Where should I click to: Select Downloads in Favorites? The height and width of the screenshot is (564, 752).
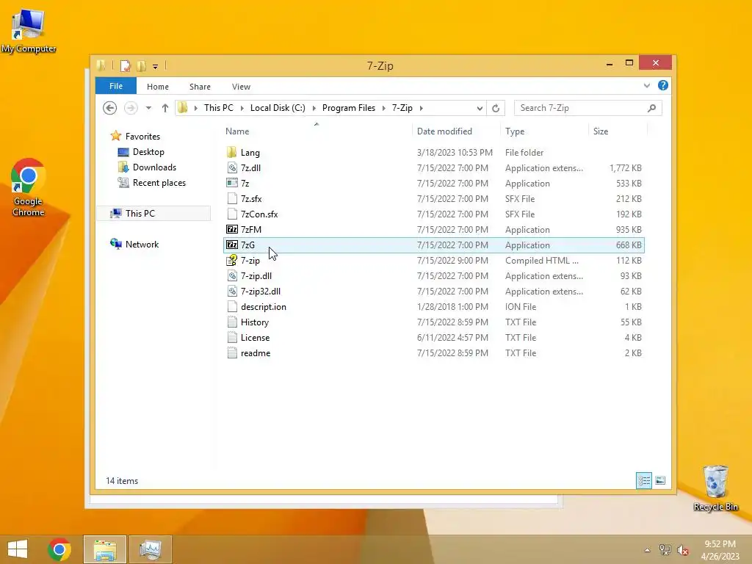154,167
